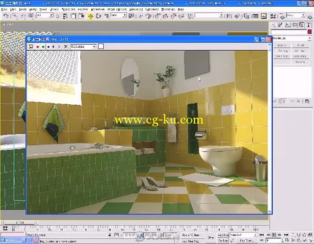Open the Select by Name list icon
This screenshot has height=244, width=314.
(x=65, y=16)
